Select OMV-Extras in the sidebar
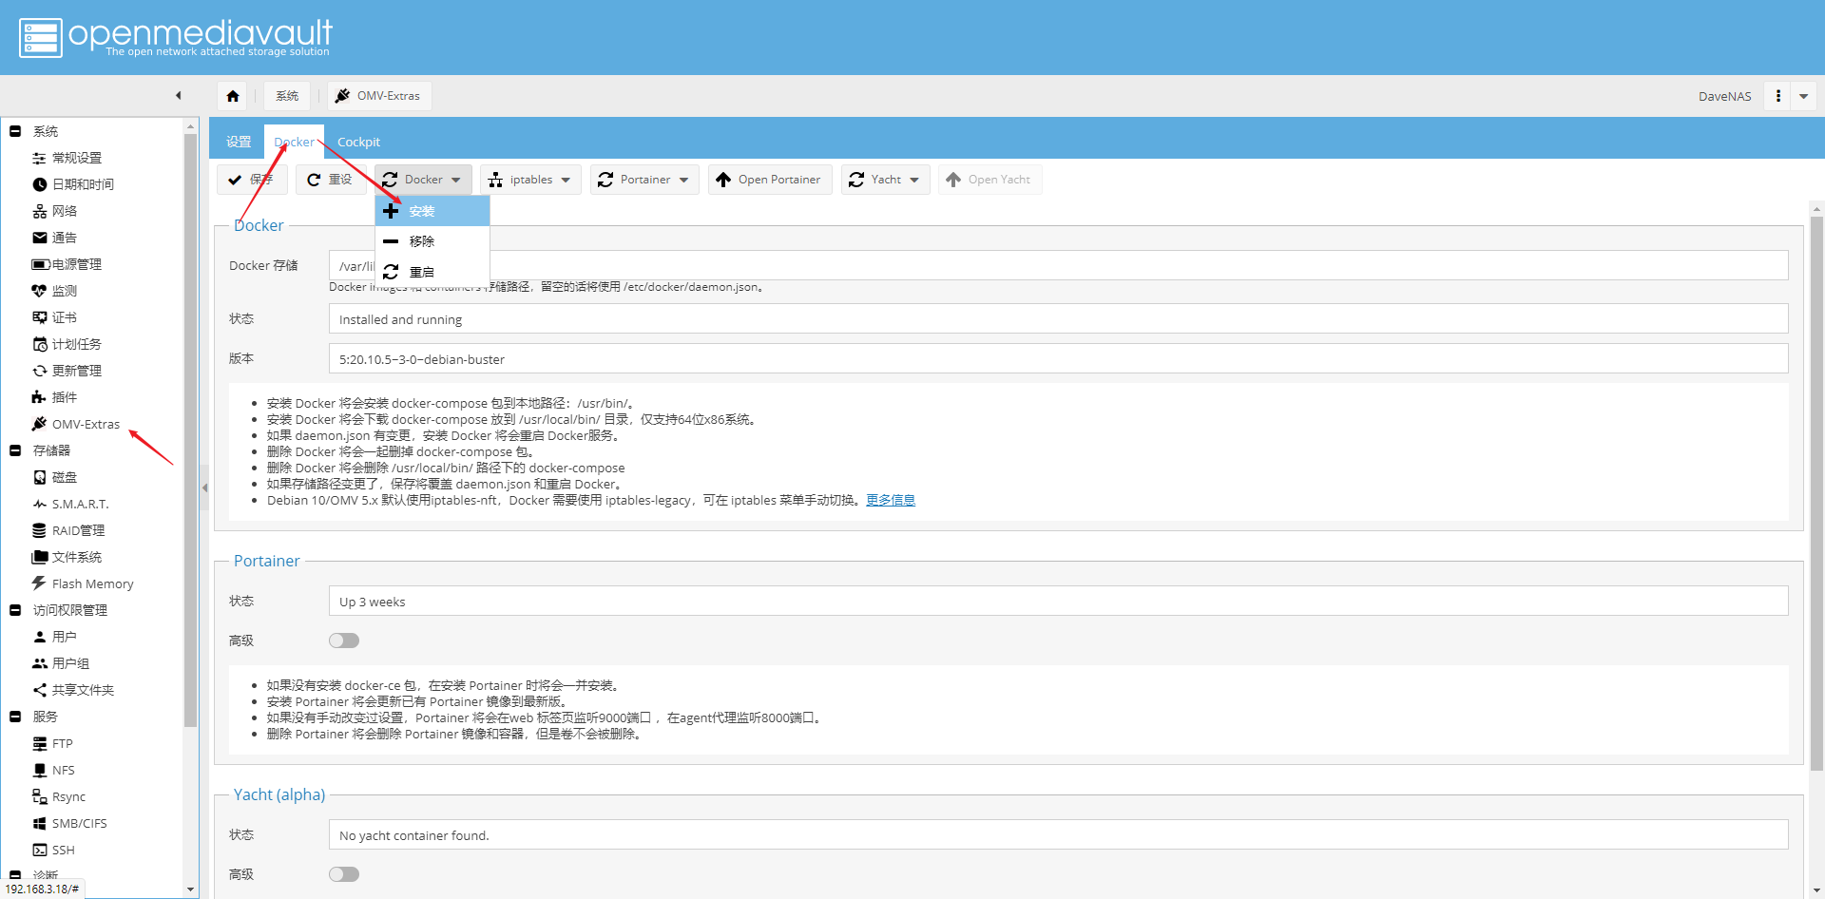 [76, 424]
